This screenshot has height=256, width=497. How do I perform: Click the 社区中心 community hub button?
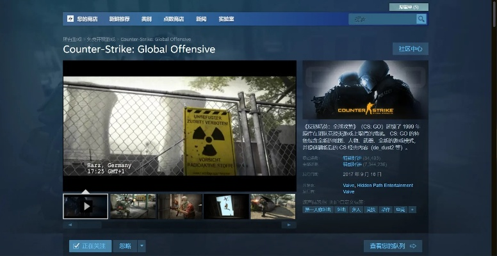(410, 49)
